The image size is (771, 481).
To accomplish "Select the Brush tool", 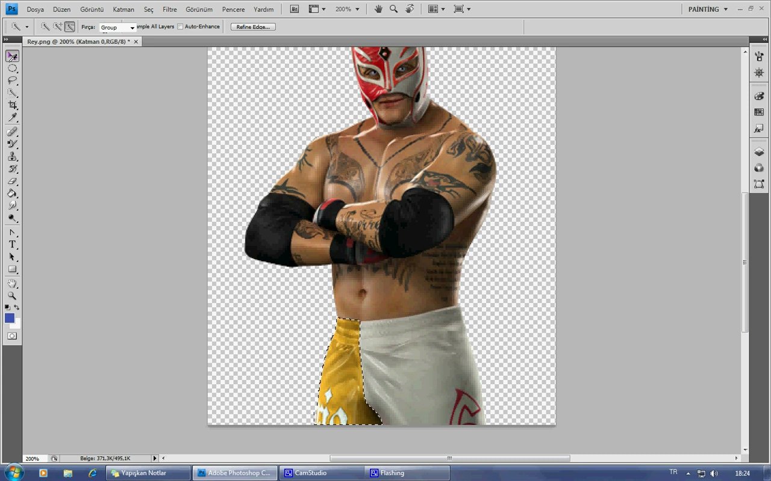I will click(x=12, y=144).
